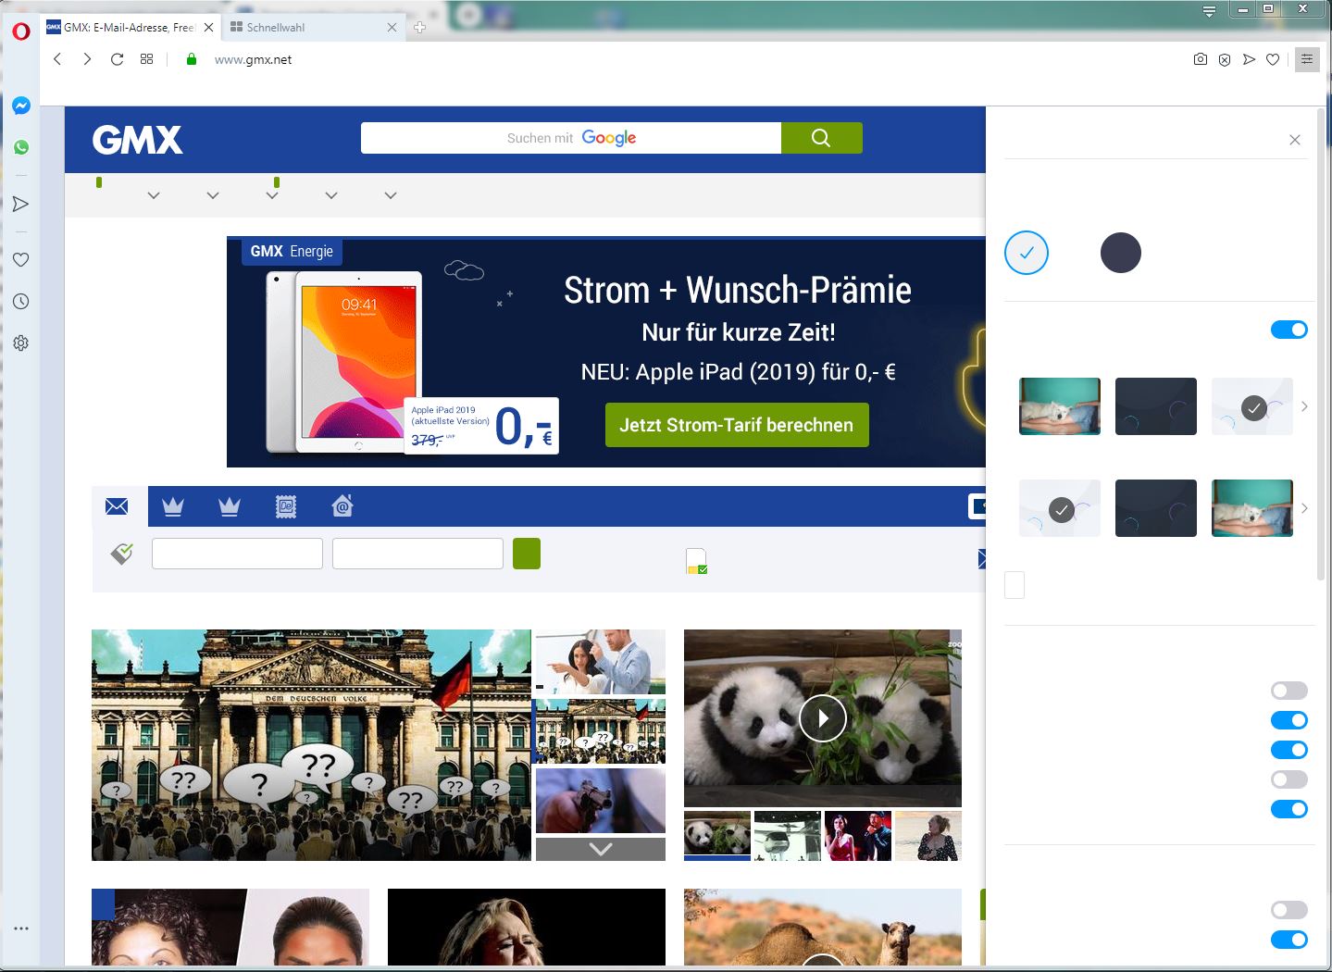Enable the fourth switch in the five-toggle group

[1289, 779]
